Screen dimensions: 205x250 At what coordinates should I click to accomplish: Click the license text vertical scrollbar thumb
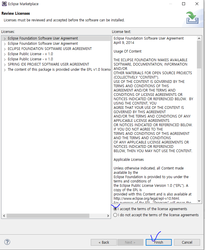click(x=199, y=55)
